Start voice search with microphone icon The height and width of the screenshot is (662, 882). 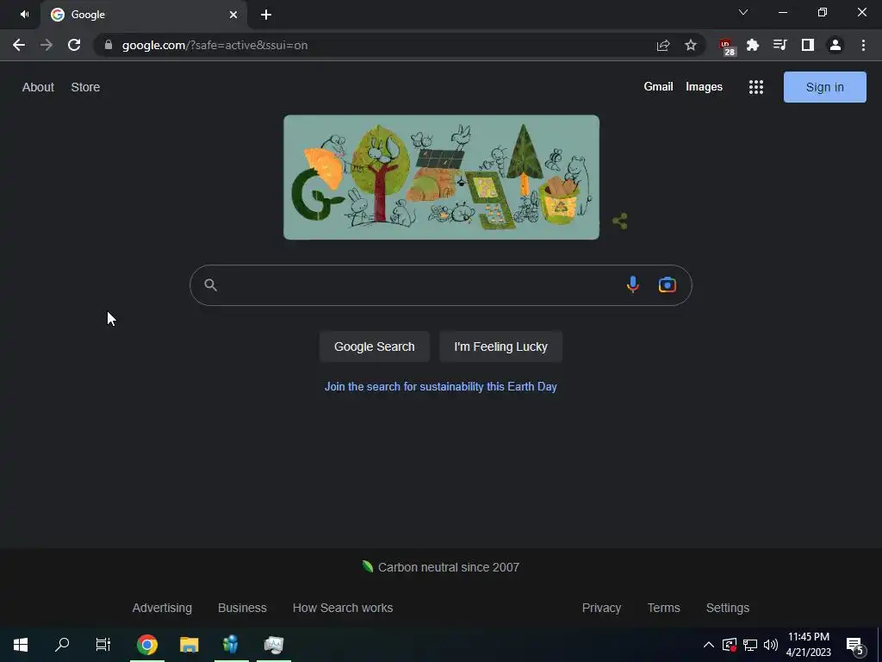(633, 284)
